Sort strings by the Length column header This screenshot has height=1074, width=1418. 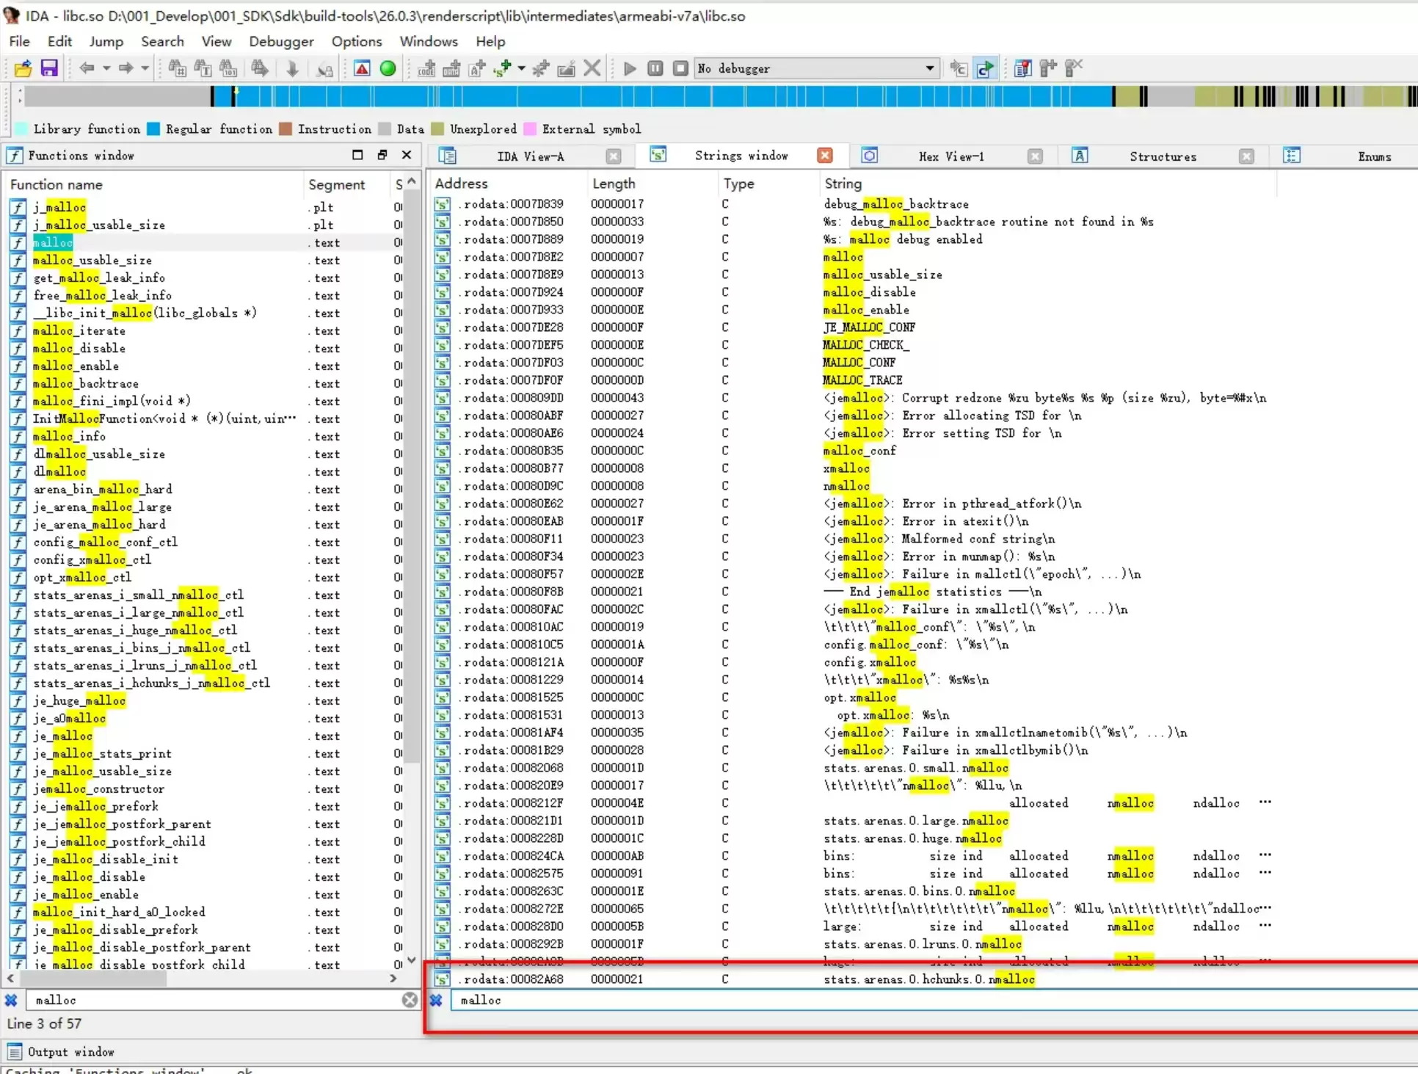click(x=614, y=184)
